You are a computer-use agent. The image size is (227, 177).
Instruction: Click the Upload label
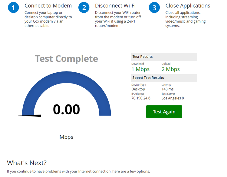tap(166, 64)
